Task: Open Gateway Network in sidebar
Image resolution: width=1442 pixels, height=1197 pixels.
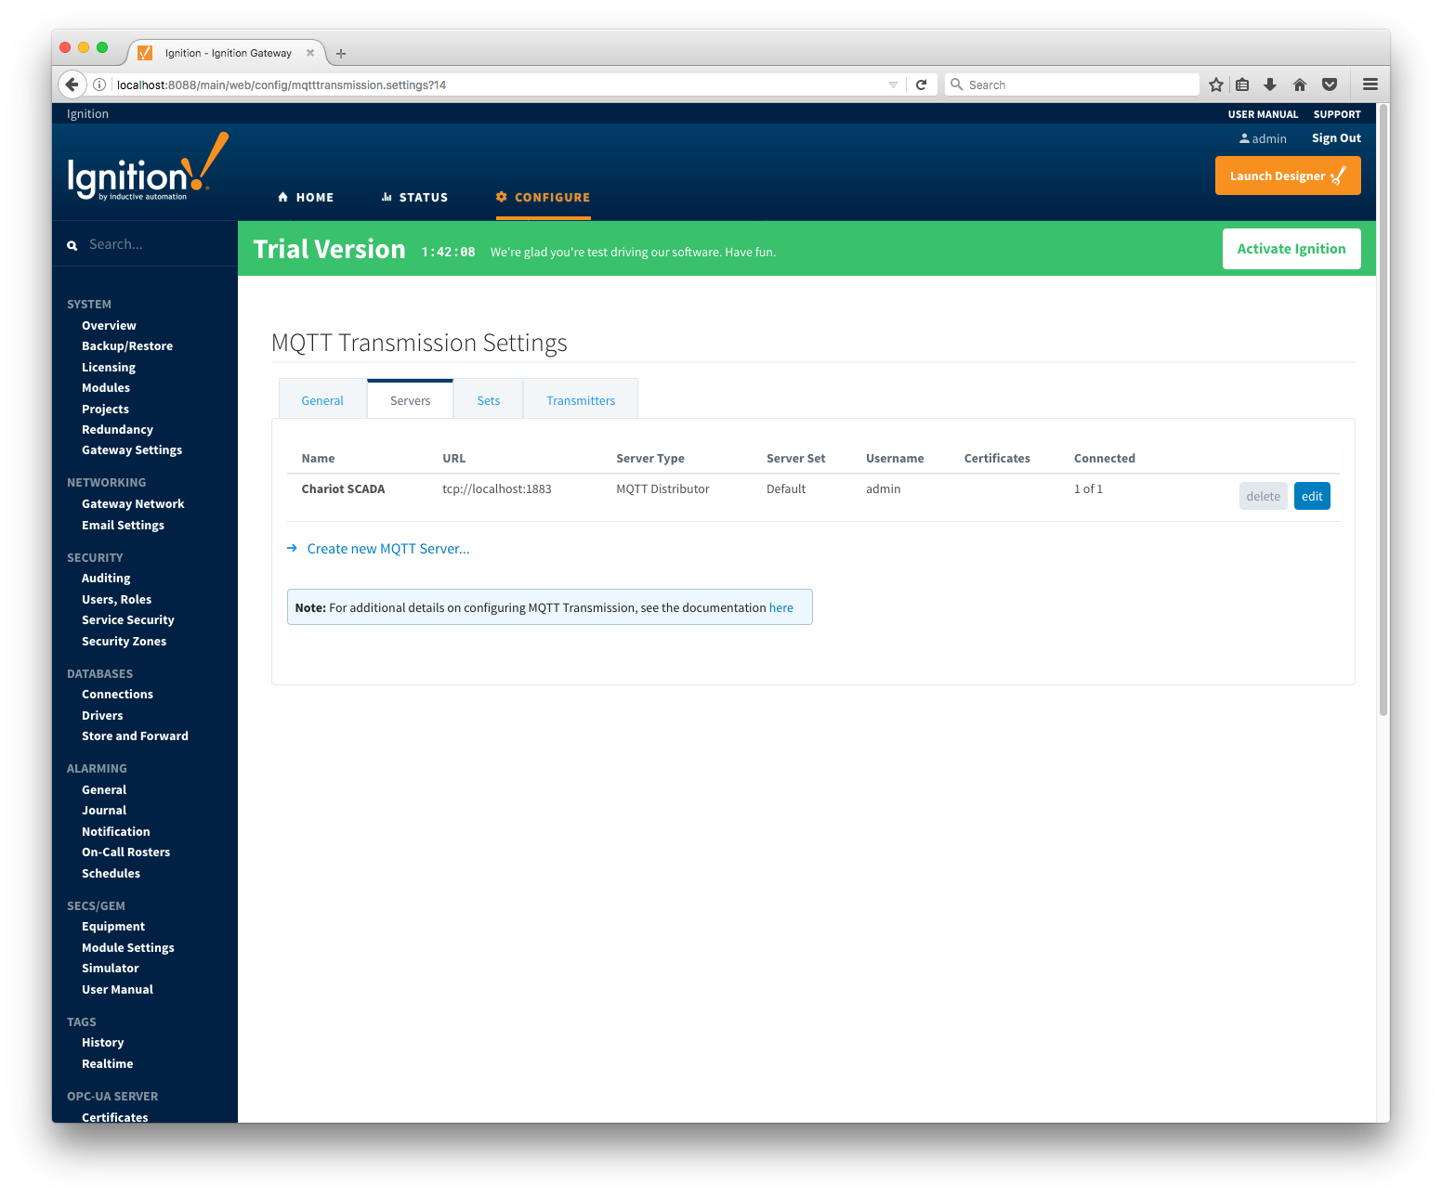Action: (x=133, y=504)
